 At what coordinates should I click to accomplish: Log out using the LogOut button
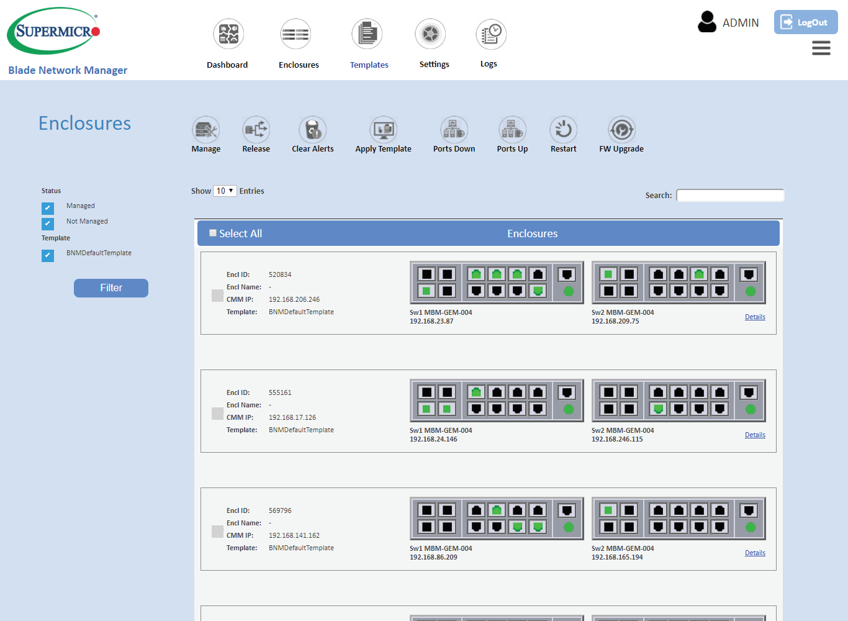805,22
